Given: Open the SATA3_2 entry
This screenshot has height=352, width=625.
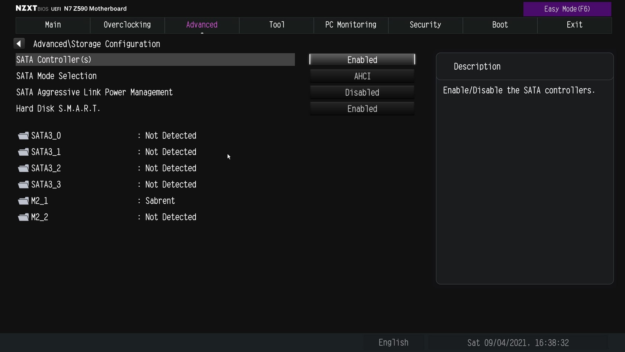Looking at the screenshot, I should click(46, 168).
